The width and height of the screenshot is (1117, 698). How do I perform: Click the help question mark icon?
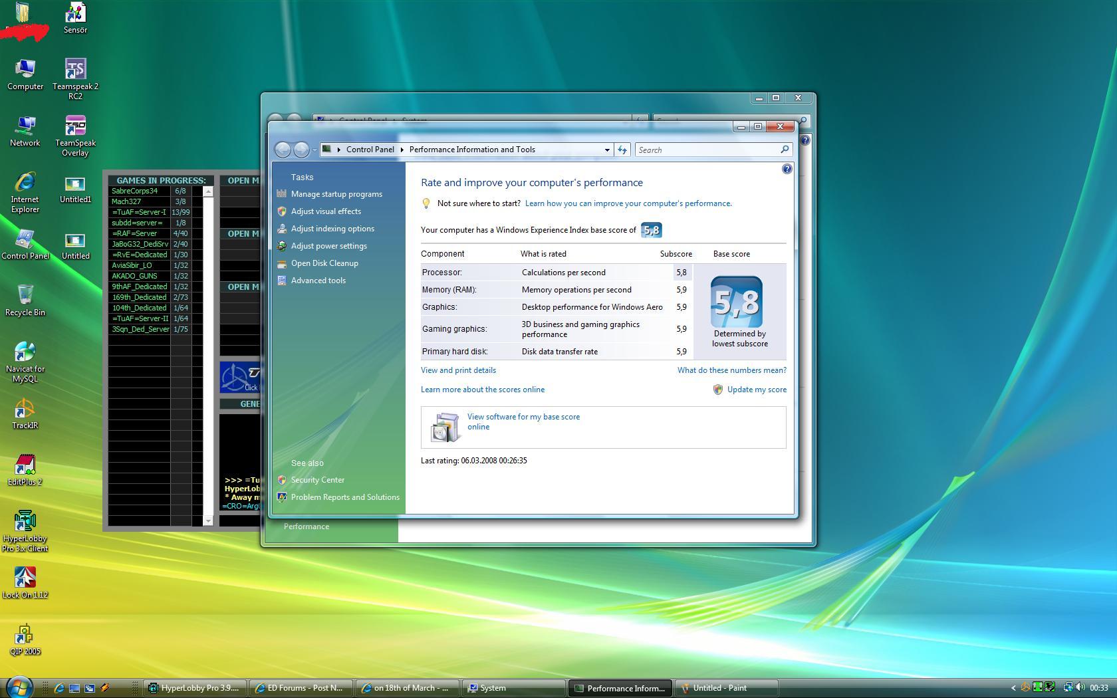(x=787, y=169)
